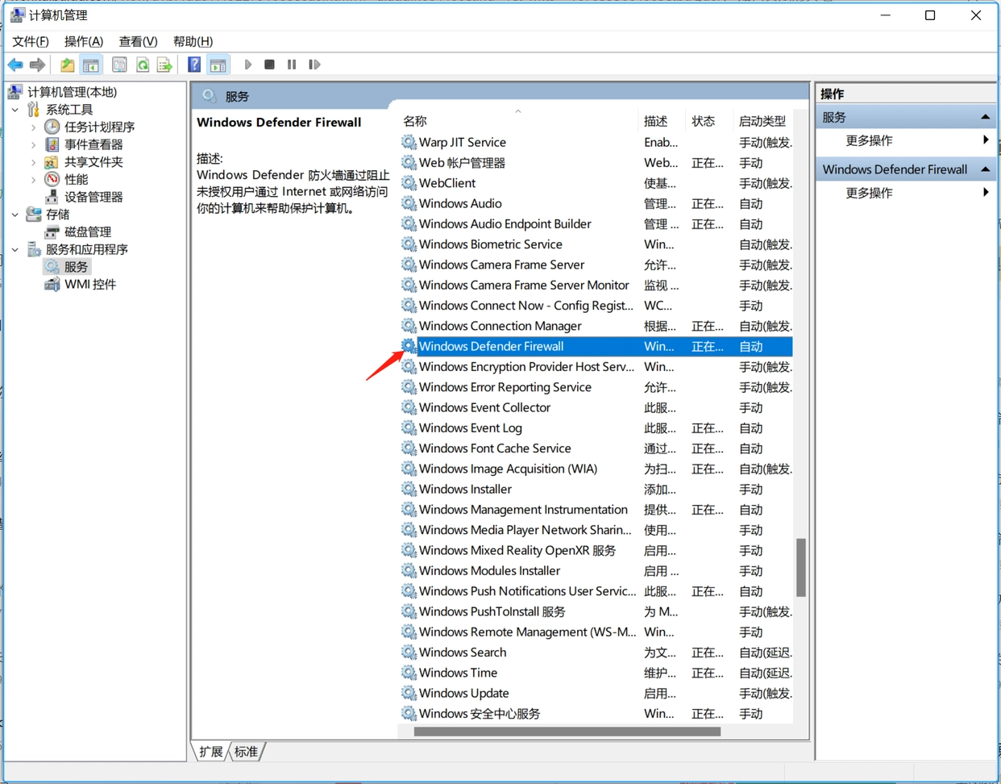Open Help using the blue question mark icon

193,65
